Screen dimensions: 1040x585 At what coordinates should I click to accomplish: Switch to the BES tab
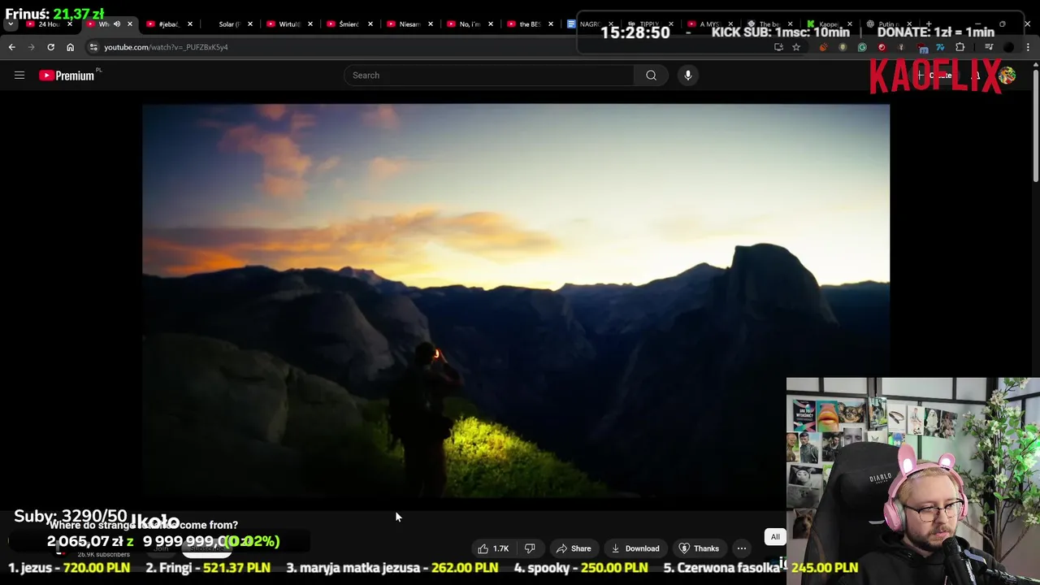pyautogui.click(x=529, y=24)
